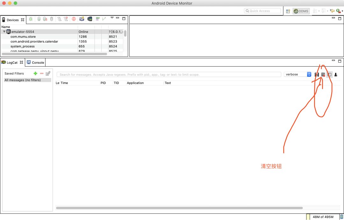Dump an HPROF file

pos(45,19)
